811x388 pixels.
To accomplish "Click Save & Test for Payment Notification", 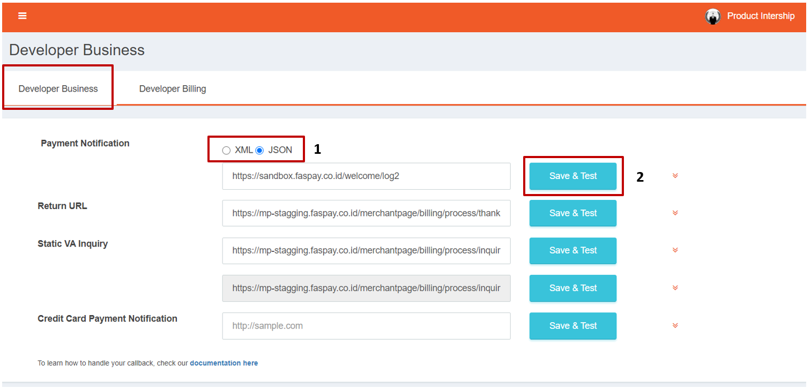I will (572, 176).
